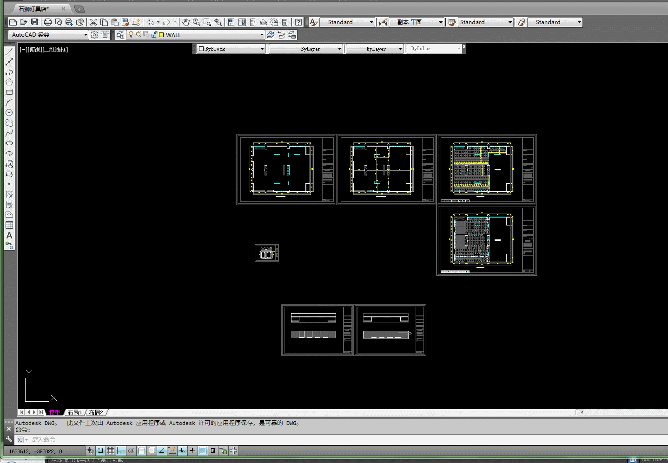Open a new document tab button
668x463 pixels.
79,9
